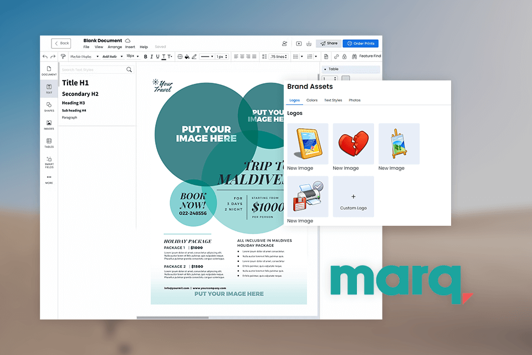532x355 pixels.
Task: Open the Insert menu
Action: pos(130,47)
